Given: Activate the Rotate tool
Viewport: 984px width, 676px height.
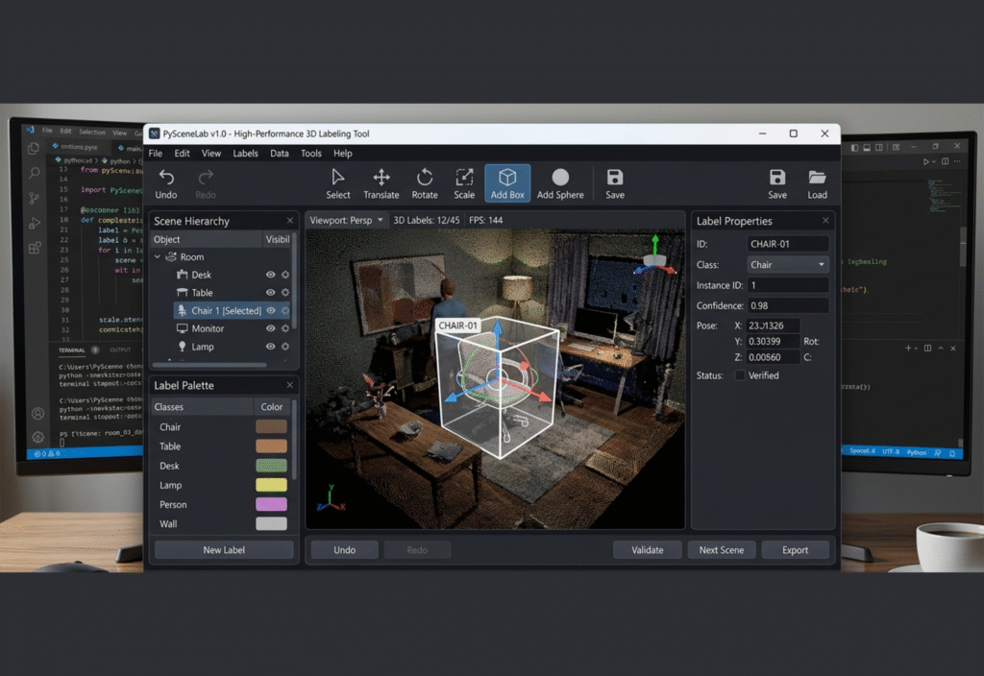Looking at the screenshot, I should [424, 182].
